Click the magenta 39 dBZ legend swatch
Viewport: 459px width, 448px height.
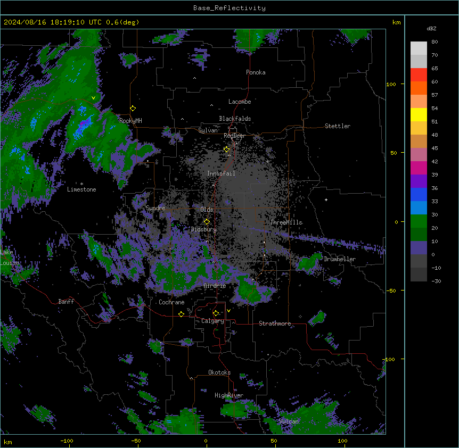pos(419,168)
